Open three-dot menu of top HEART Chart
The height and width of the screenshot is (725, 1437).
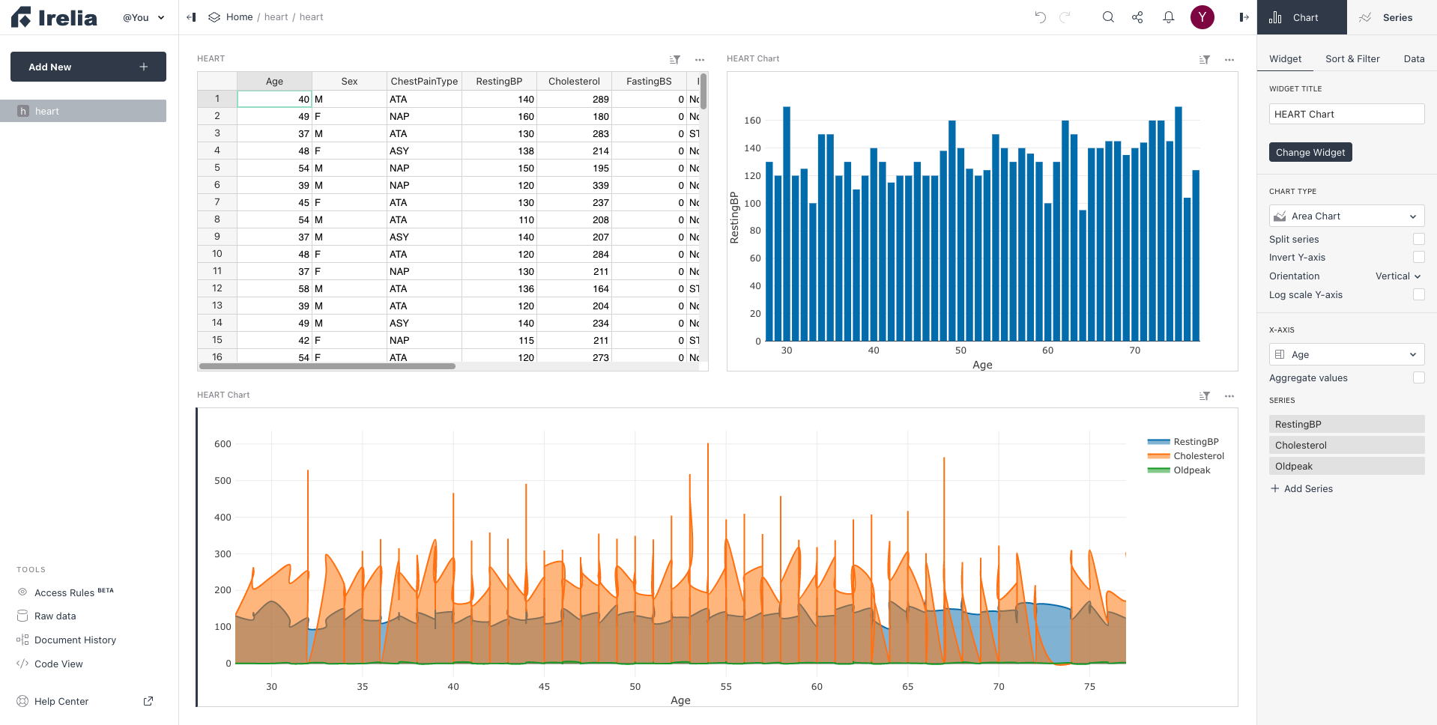point(1229,59)
